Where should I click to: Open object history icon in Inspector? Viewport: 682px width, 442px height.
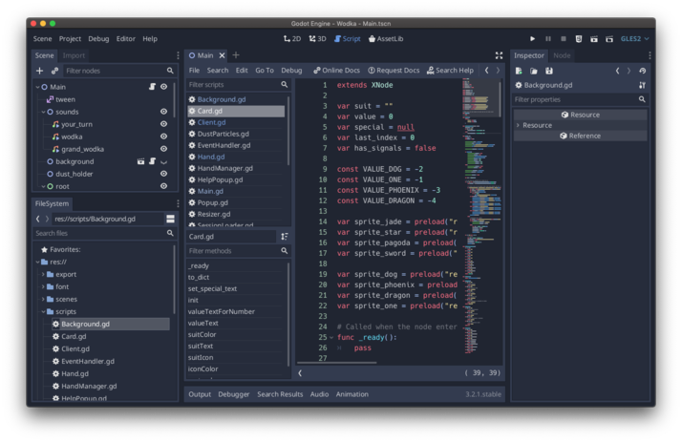click(643, 71)
